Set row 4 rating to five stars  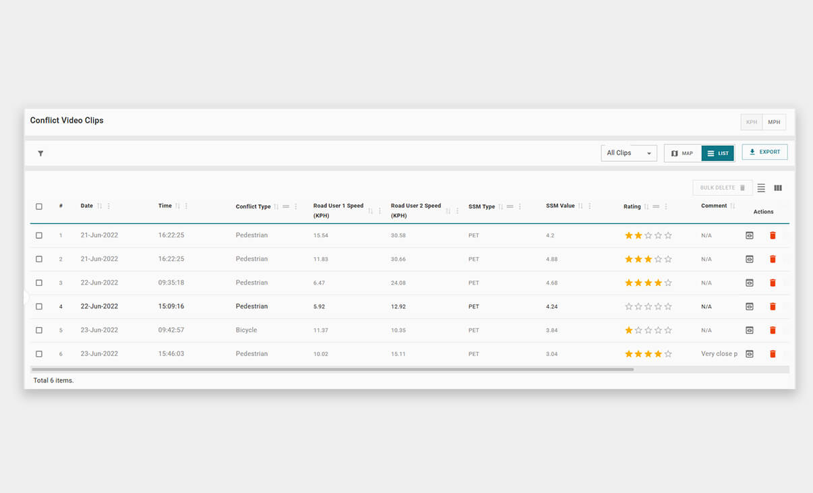coord(668,306)
